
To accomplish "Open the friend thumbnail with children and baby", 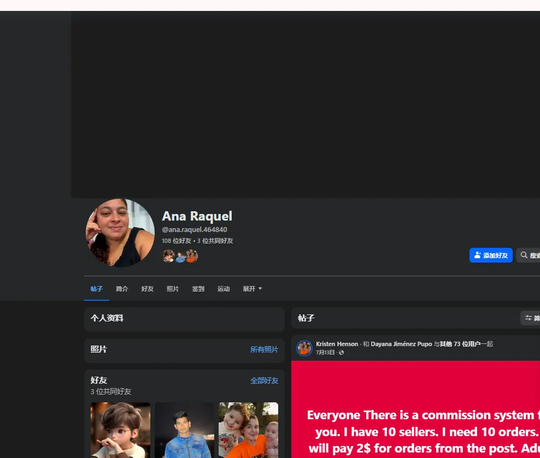I will [x=248, y=430].
